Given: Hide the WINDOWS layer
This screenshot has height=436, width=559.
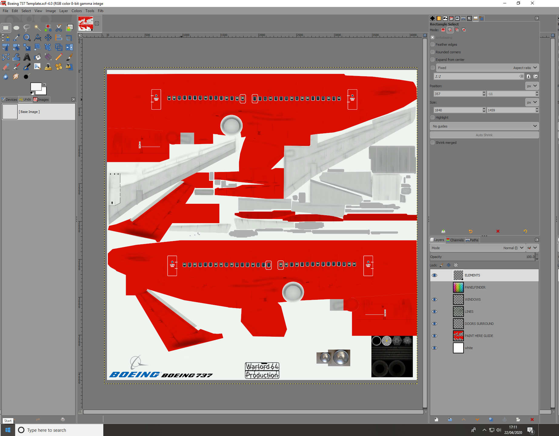Looking at the screenshot, I should (434, 299).
